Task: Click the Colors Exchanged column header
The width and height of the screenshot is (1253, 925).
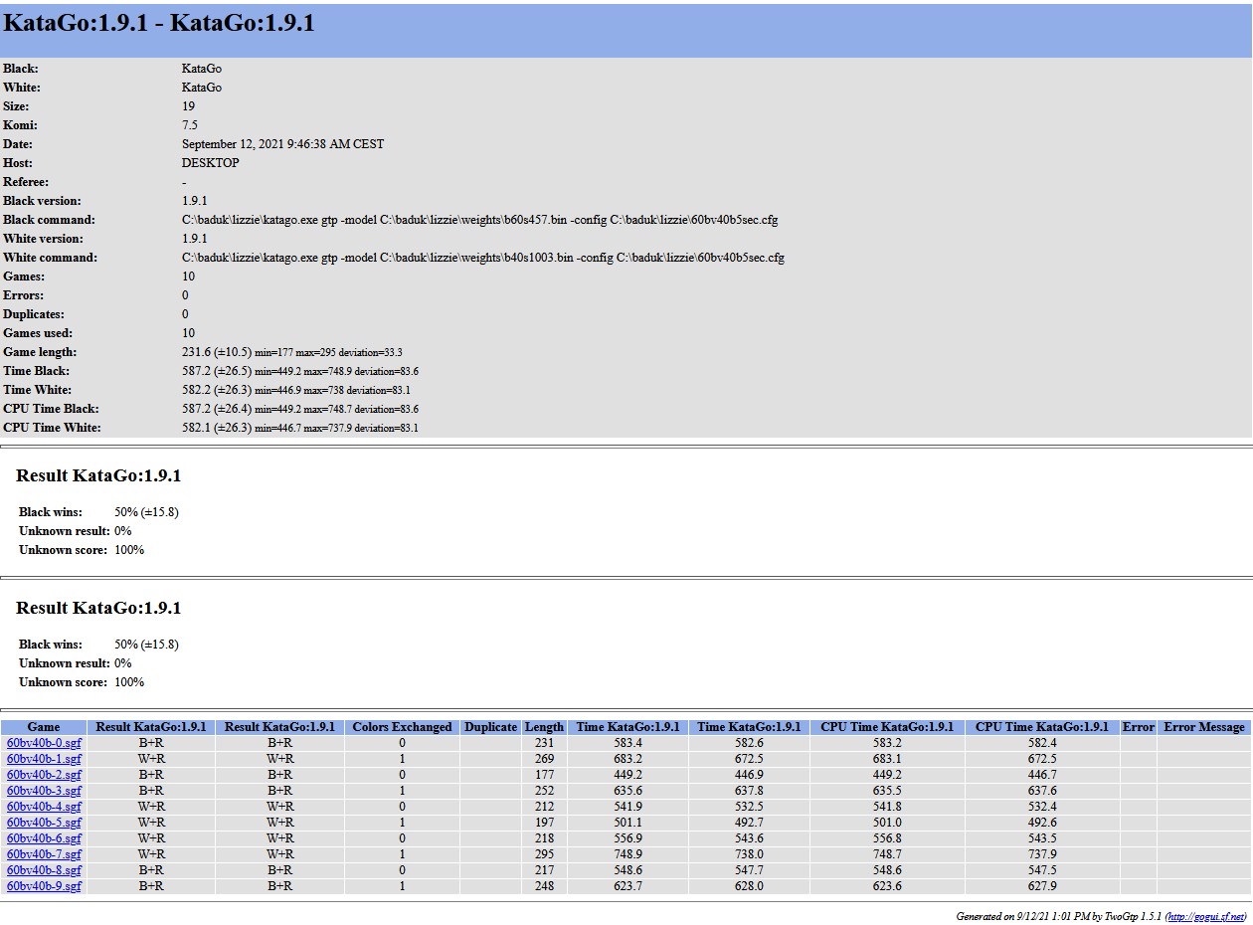Action: [x=402, y=727]
